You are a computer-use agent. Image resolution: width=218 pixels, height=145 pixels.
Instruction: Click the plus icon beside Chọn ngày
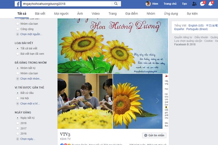[x=18, y=139]
